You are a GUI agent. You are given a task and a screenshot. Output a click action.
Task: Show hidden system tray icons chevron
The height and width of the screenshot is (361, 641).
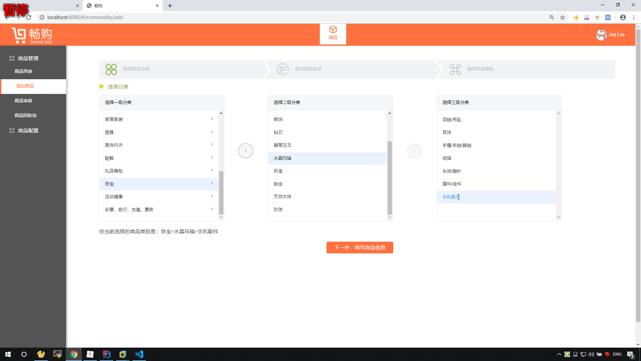point(559,354)
